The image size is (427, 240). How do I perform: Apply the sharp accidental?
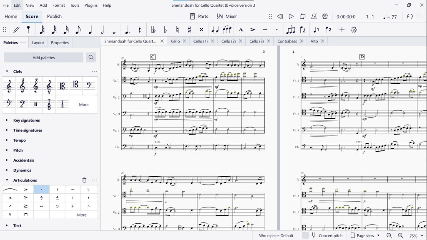(189, 30)
